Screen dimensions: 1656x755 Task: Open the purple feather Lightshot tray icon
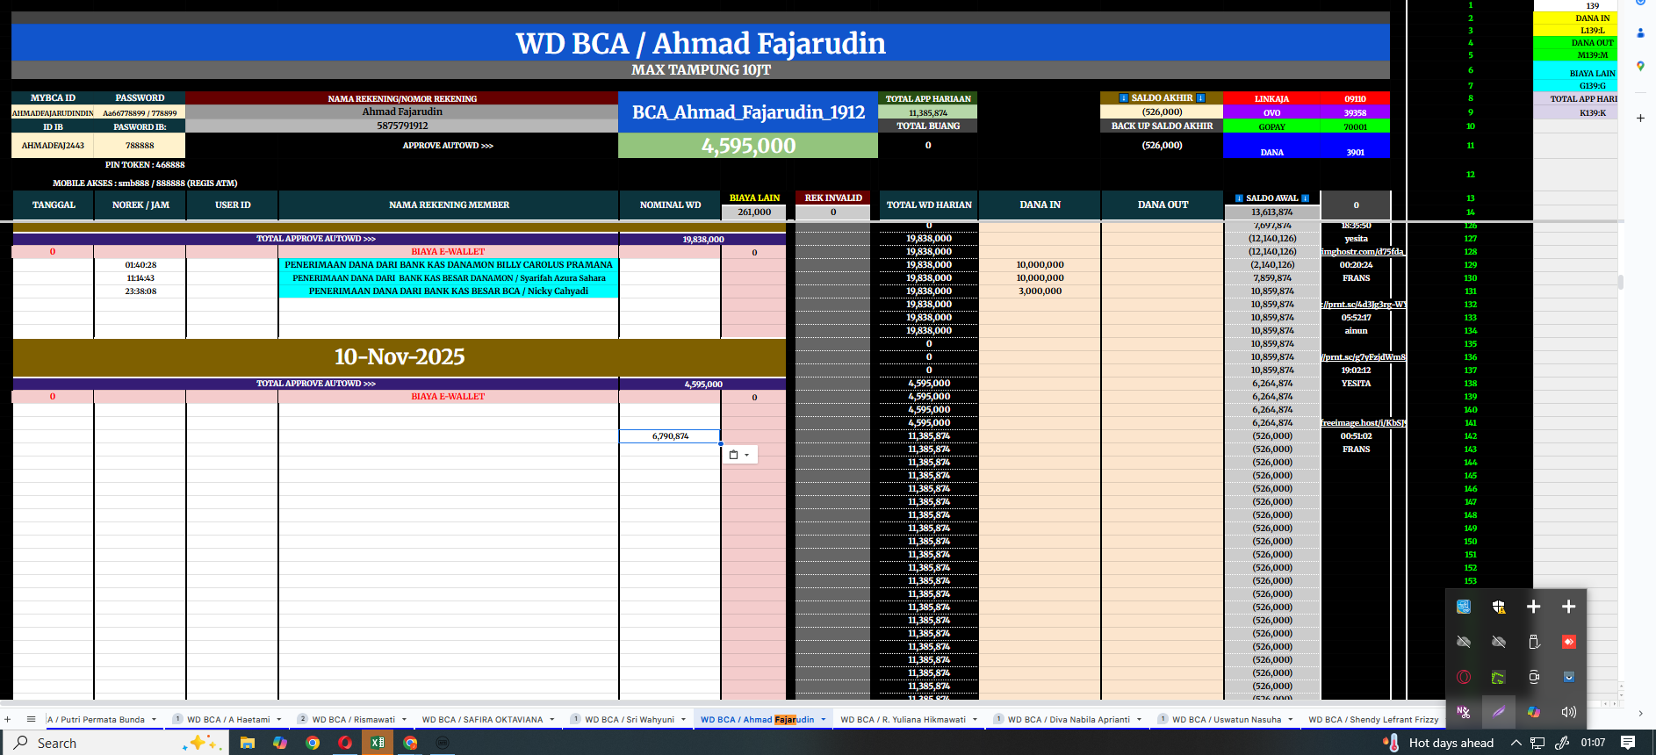point(1499,712)
